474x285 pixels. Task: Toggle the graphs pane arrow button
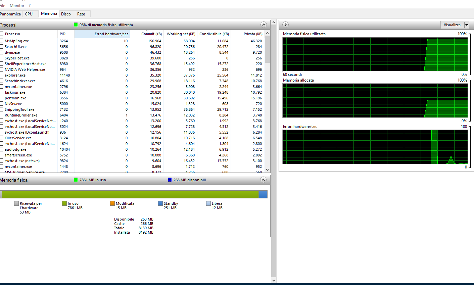285,25
